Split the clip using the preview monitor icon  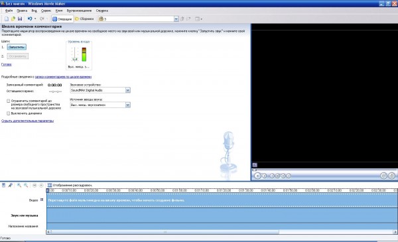(x=383, y=176)
